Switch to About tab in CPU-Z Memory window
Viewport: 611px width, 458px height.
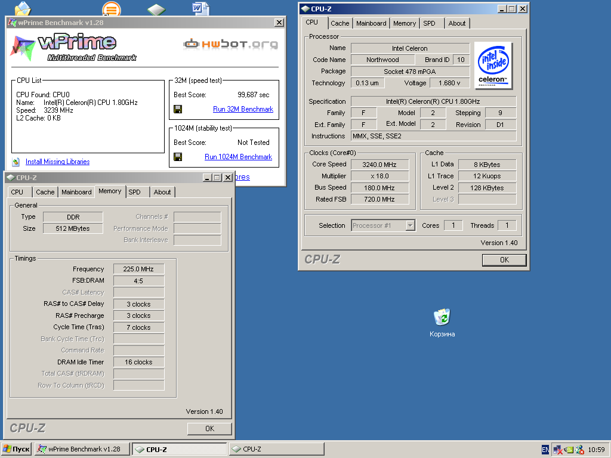[162, 192]
